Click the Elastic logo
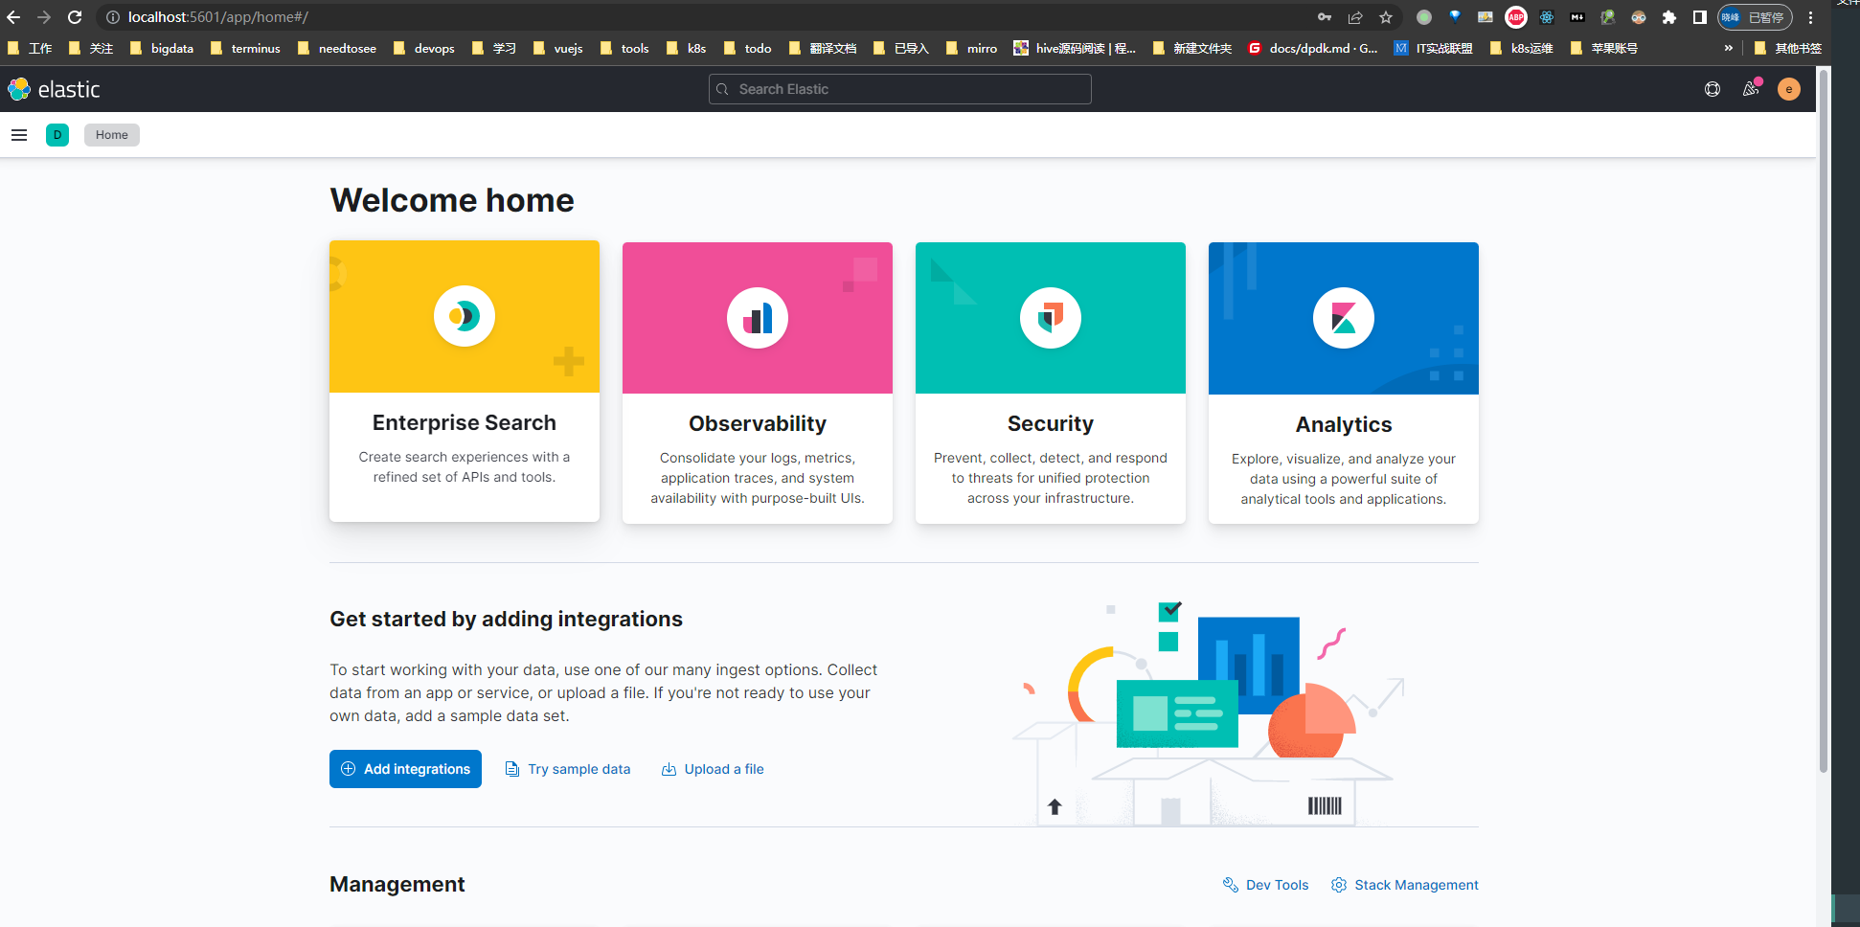This screenshot has width=1860, height=927. tap(54, 89)
